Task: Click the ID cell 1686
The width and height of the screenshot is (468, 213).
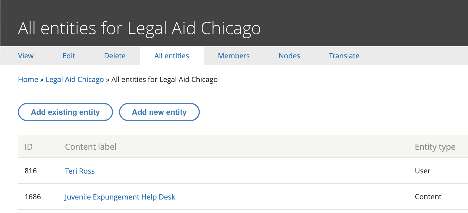Action: coord(33,197)
